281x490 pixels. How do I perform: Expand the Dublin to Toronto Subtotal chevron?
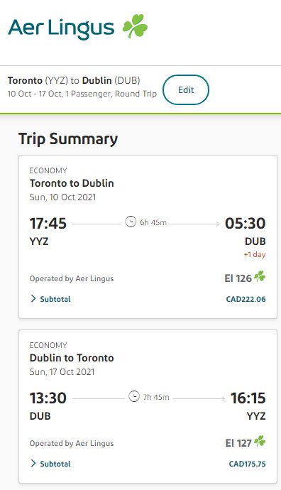pyautogui.click(x=33, y=464)
